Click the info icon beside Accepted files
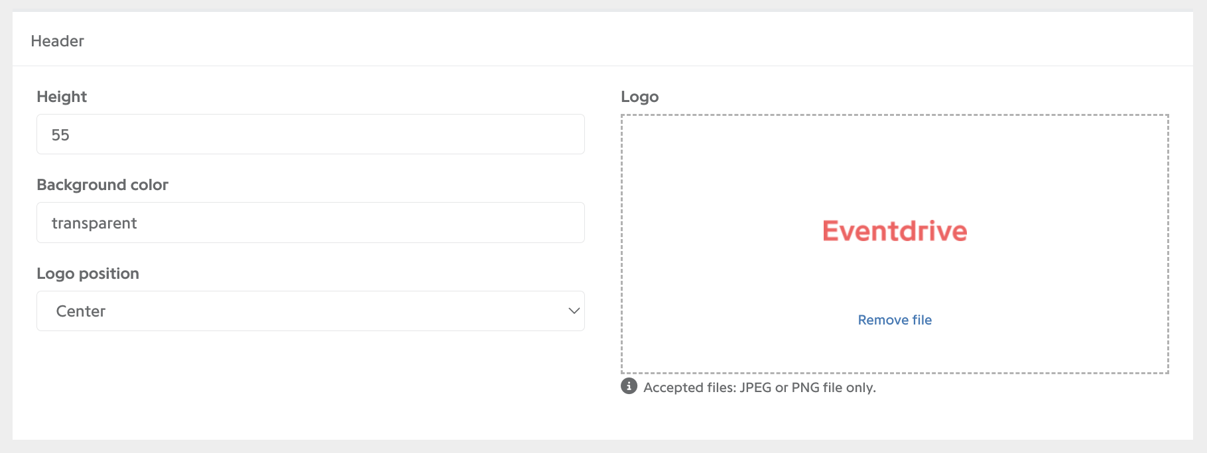The height and width of the screenshot is (453, 1207). (629, 386)
